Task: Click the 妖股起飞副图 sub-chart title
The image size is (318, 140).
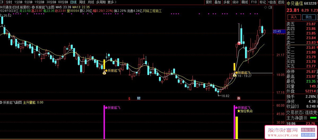Action: pyautogui.click(x=13, y=102)
